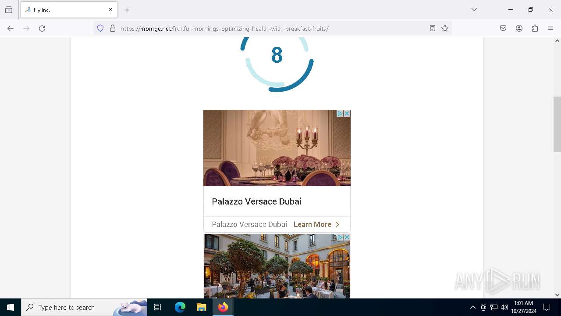Open File Explorer from taskbar

201,307
